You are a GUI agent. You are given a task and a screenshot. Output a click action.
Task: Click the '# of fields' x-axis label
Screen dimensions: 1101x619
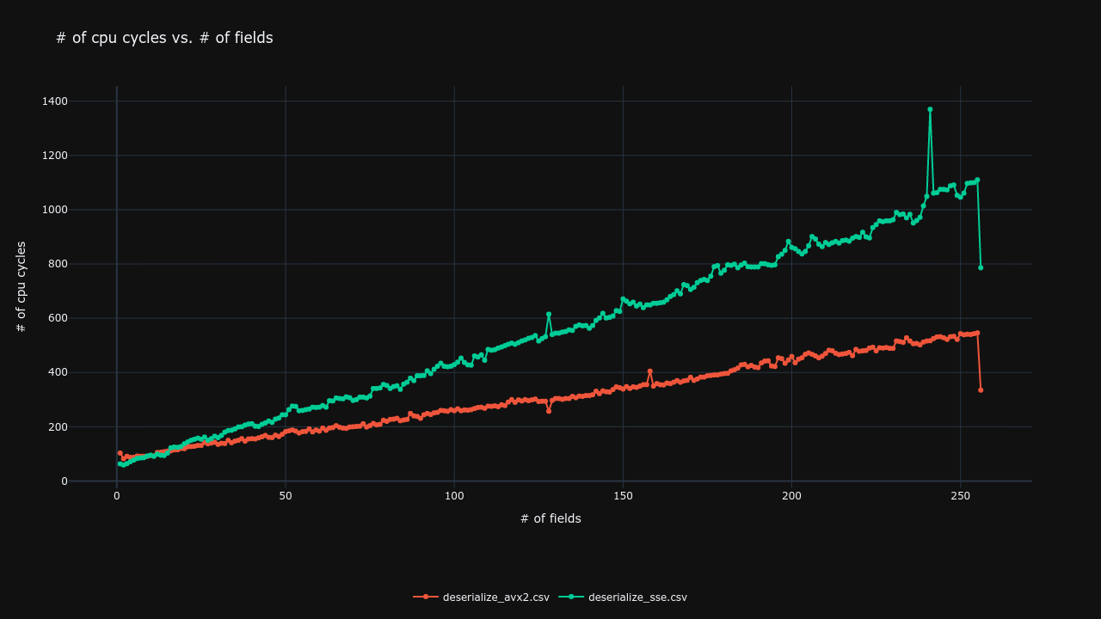click(x=550, y=518)
